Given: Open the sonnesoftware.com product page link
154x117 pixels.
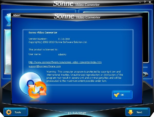Looking at the screenshot, I should click(65, 62).
